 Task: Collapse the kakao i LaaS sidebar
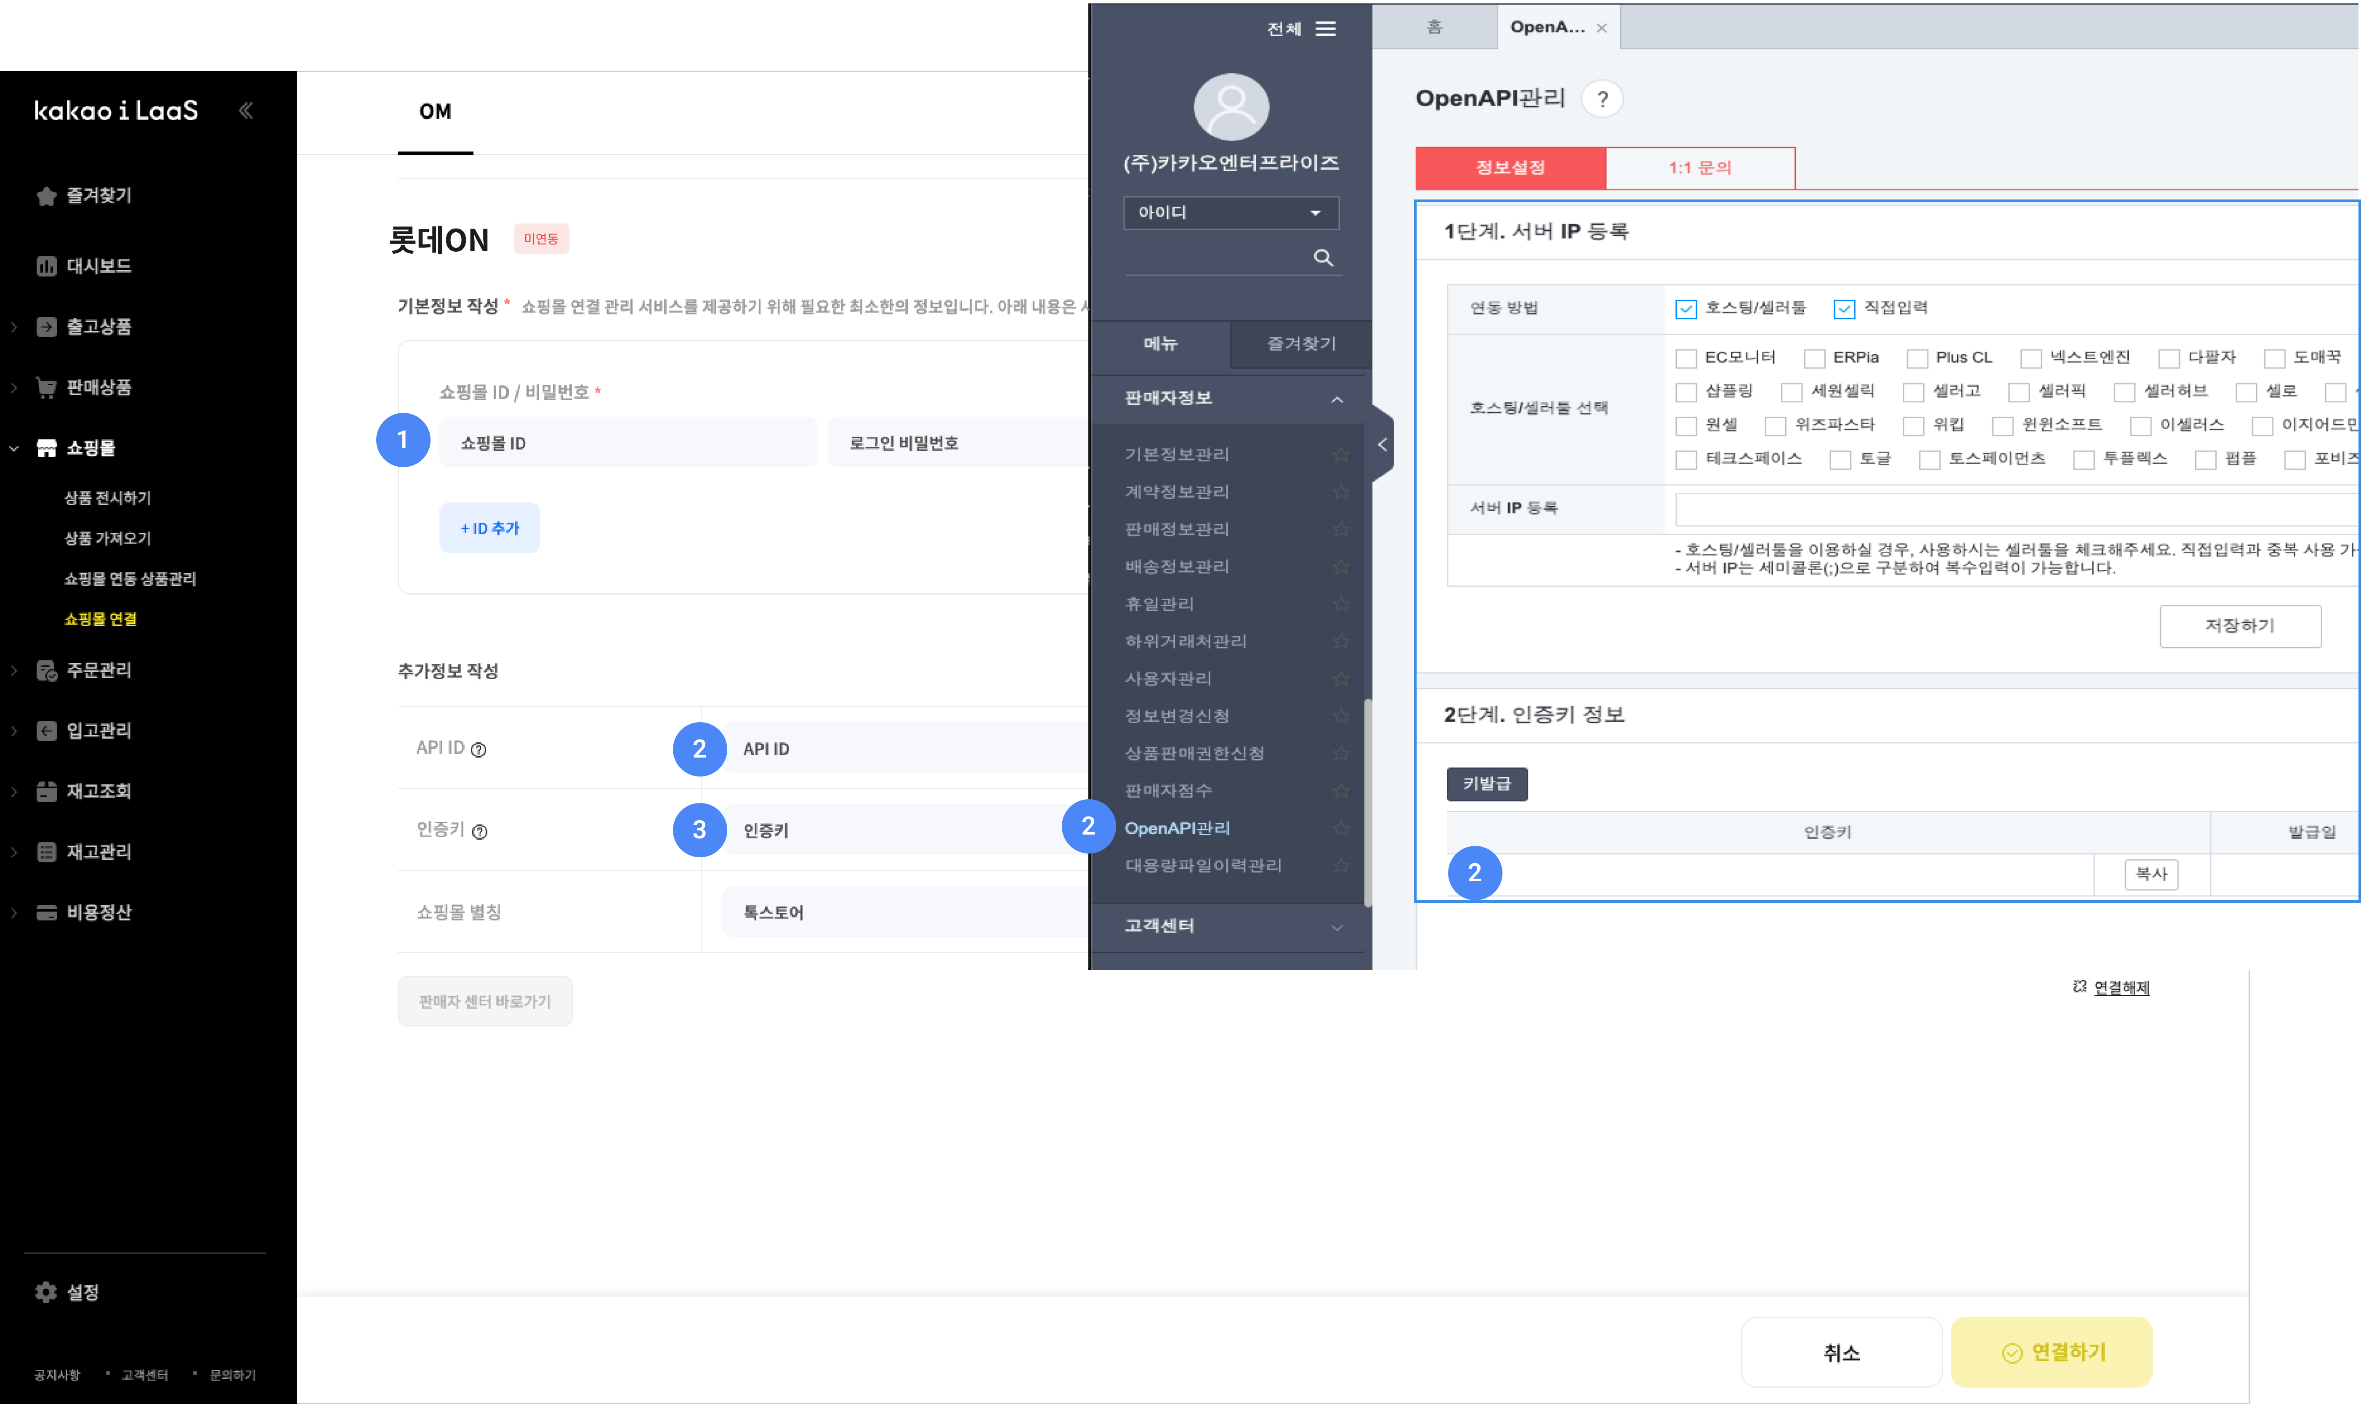pyautogui.click(x=246, y=111)
